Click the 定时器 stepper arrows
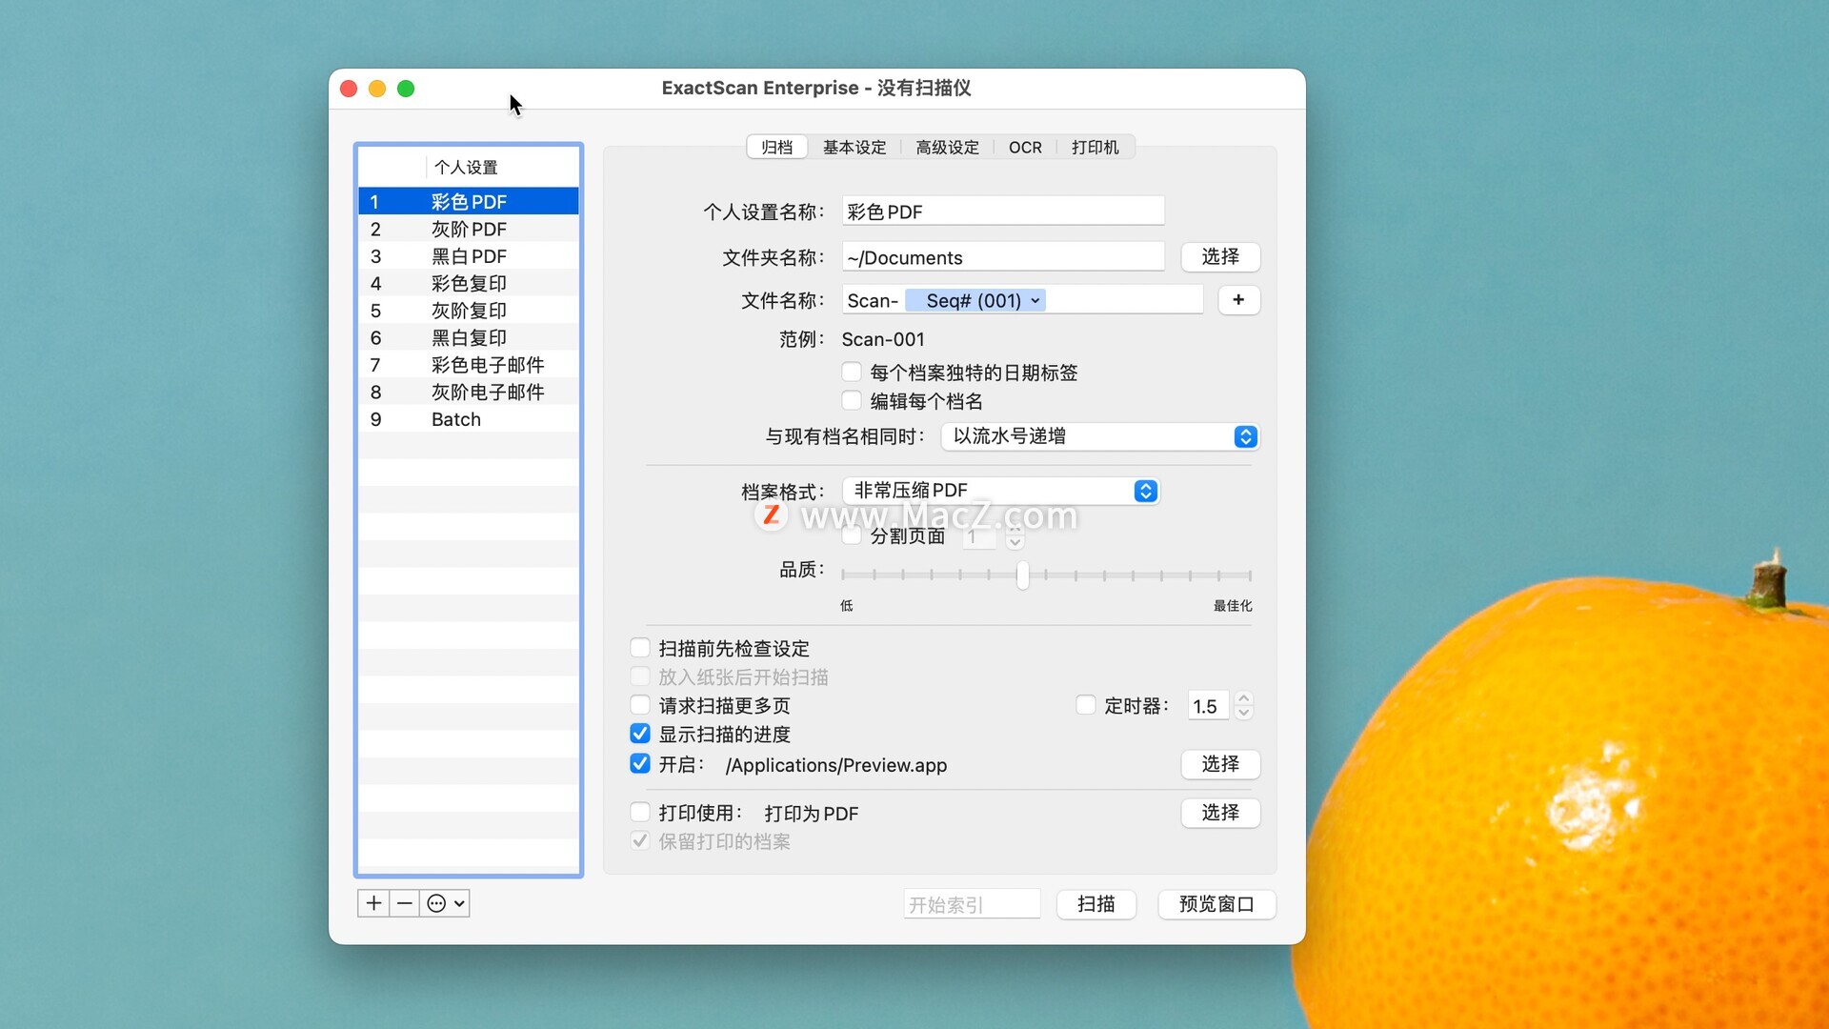Screen dimensions: 1829x1029 click(x=1243, y=706)
